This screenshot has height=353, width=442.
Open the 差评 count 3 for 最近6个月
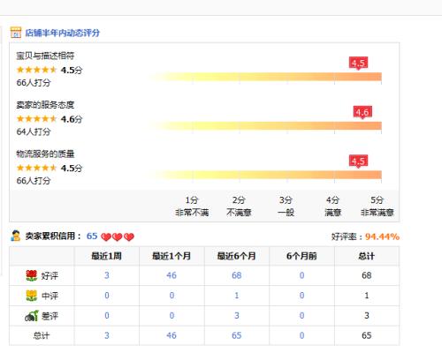point(237,316)
